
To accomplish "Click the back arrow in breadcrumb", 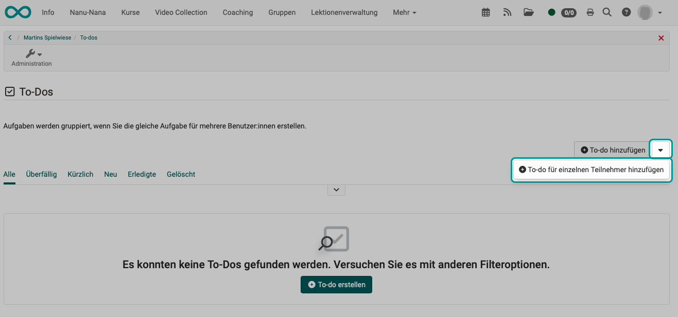I will (10, 38).
